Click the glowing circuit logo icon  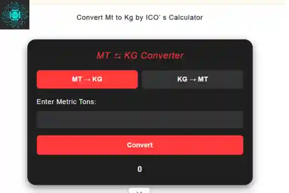pyautogui.click(x=14, y=15)
